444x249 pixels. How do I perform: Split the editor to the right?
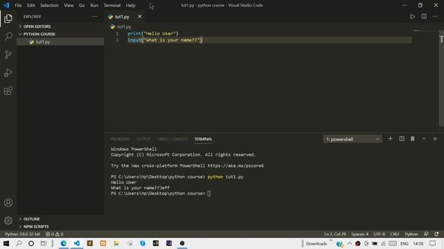pyautogui.click(x=424, y=17)
